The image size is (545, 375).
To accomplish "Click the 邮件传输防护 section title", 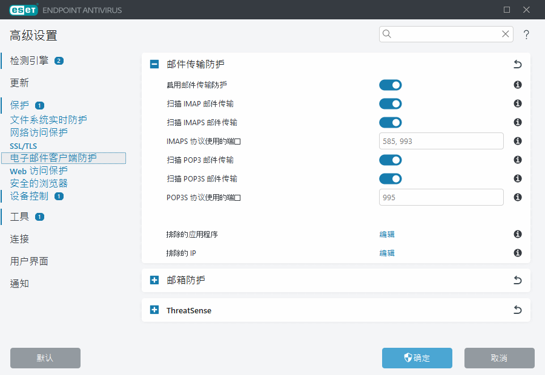I will click(196, 64).
